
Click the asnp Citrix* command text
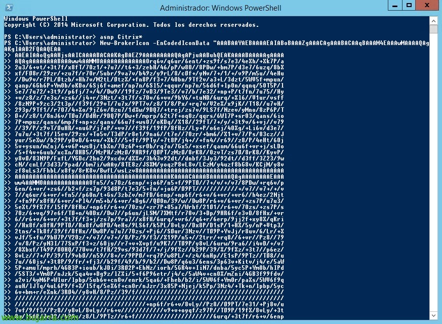pos(121,37)
